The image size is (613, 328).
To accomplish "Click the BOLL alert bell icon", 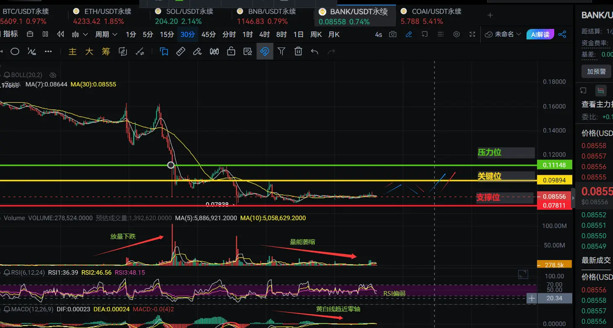I will pos(6,75).
